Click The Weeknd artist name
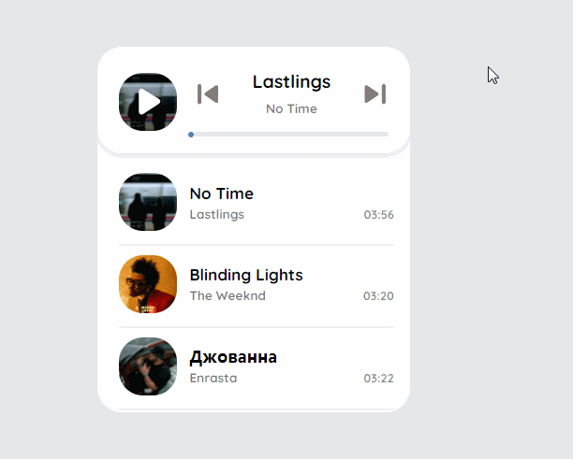The width and height of the screenshot is (573, 459). tap(228, 296)
